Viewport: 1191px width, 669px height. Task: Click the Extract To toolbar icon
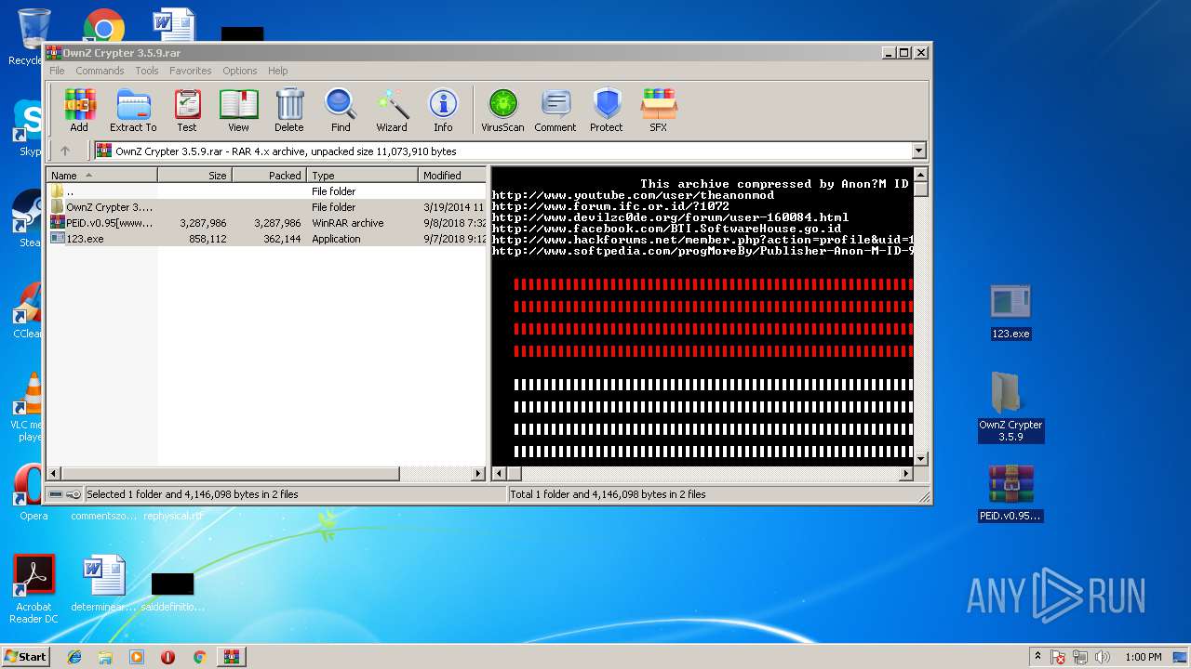(x=133, y=111)
